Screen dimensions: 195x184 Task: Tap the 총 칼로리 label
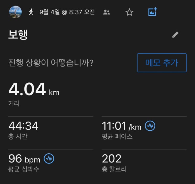(x=114, y=169)
